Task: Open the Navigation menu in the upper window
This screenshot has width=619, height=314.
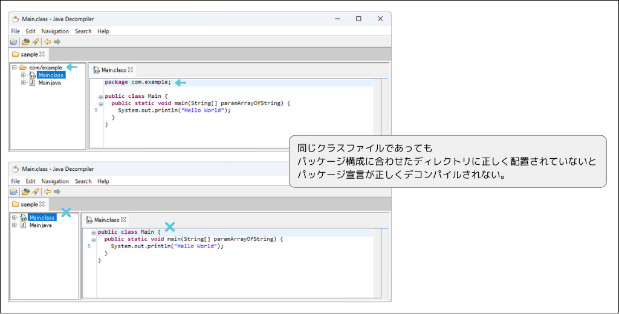Action: (x=55, y=31)
